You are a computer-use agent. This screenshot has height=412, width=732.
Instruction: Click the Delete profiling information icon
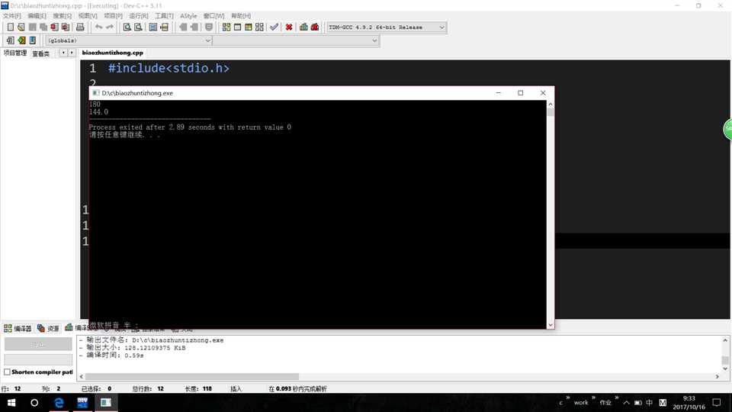pyautogui.click(x=315, y=27)
